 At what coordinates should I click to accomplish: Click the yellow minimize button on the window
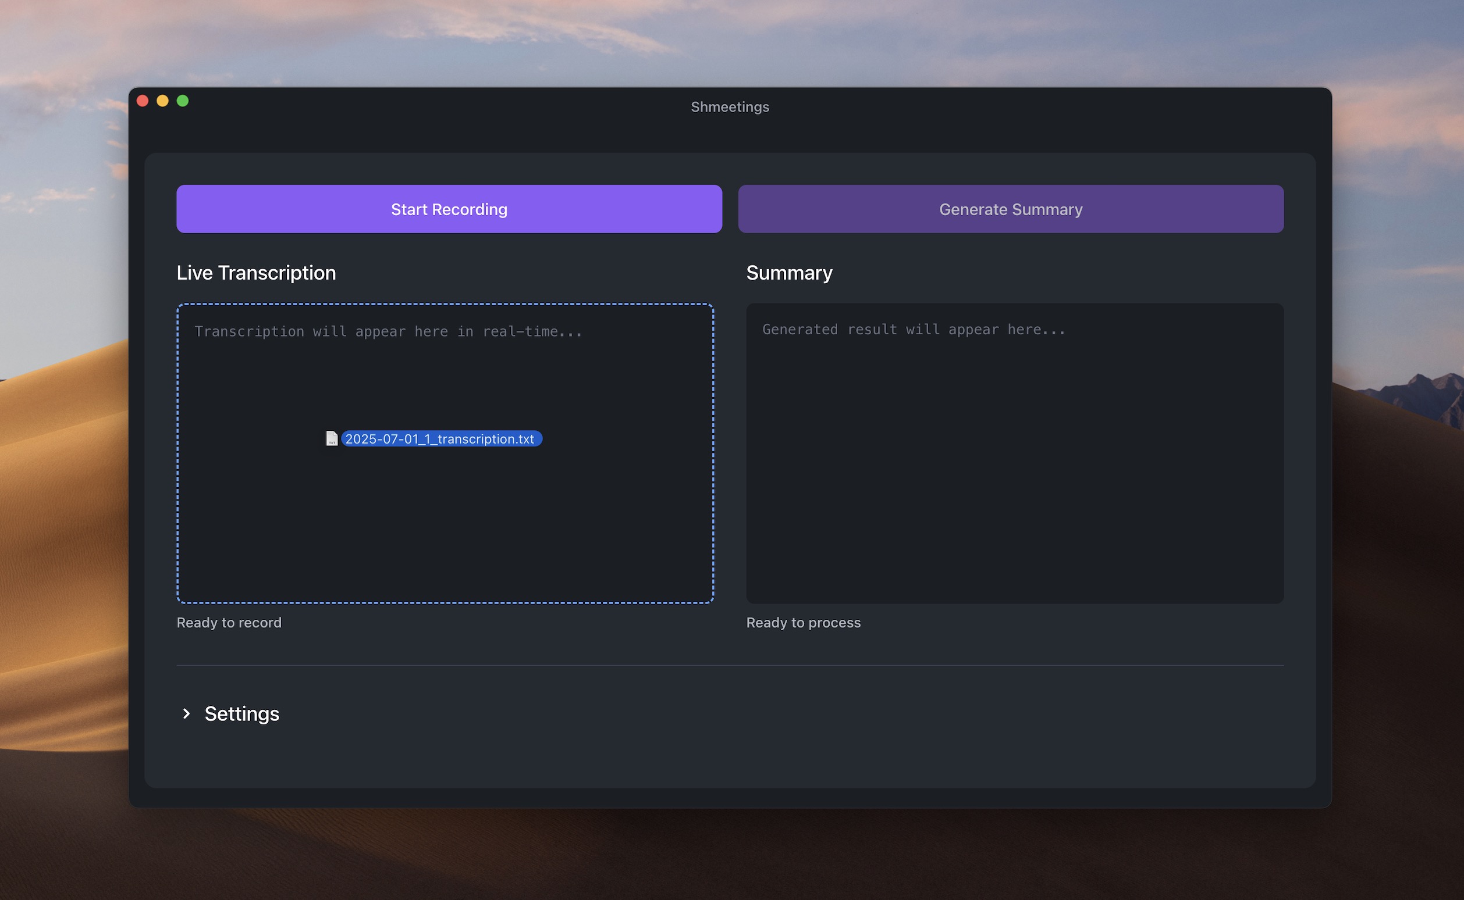coord(162,101)
